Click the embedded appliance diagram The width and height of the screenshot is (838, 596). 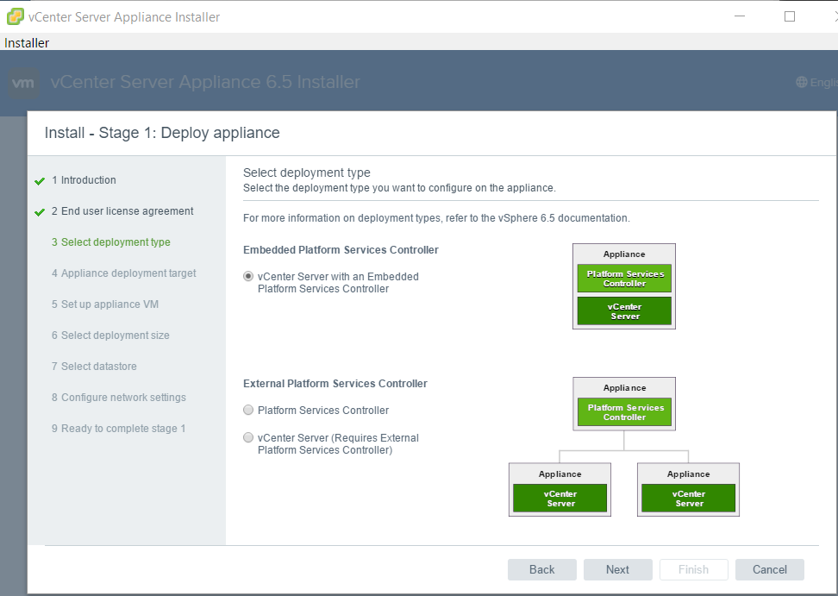point(624,286)
